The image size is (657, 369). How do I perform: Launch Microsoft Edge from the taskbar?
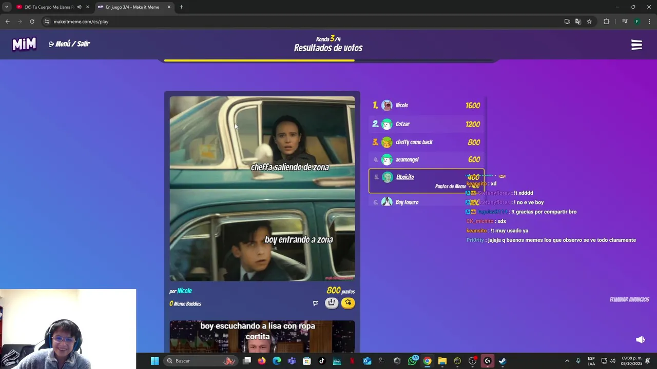point(277,361)
